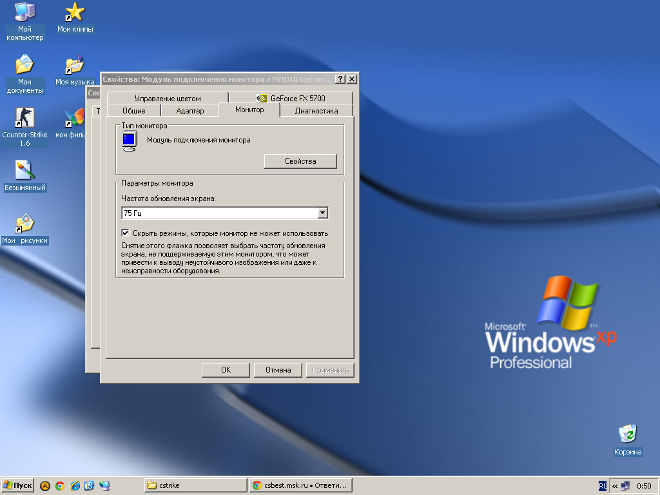Image resolution: width=660 pixels, height=495 pixels.
Task: Launch Chrome from the Quick Launch bar
Action: coord(60,486)
